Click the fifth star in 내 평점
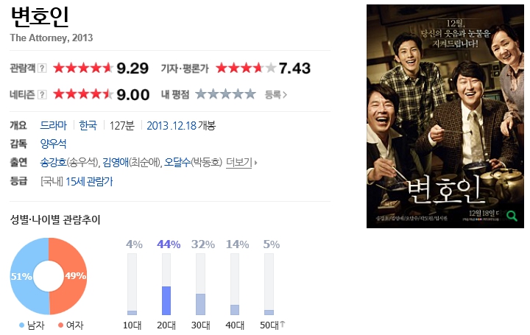 250,94
